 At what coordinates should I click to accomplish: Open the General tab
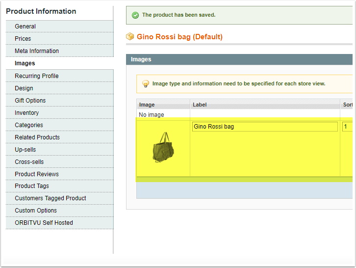tap(59, 27)
